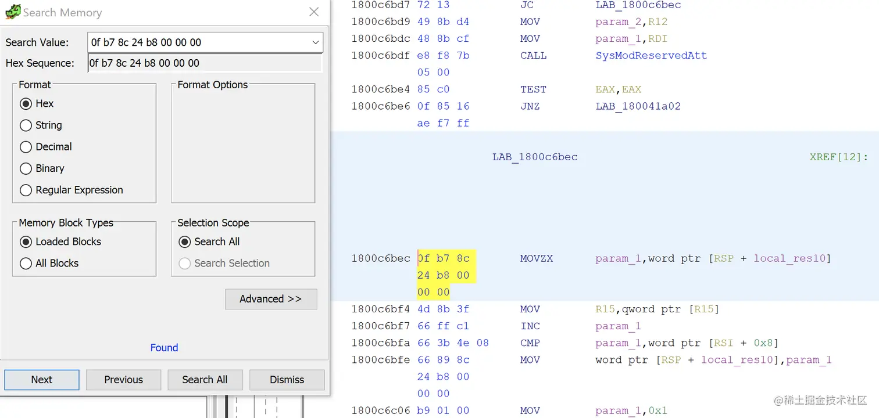The width and height of the screenshot is (879, 418).
Task: Click SysModReservedAtt call target
Action: coord(651,56)
